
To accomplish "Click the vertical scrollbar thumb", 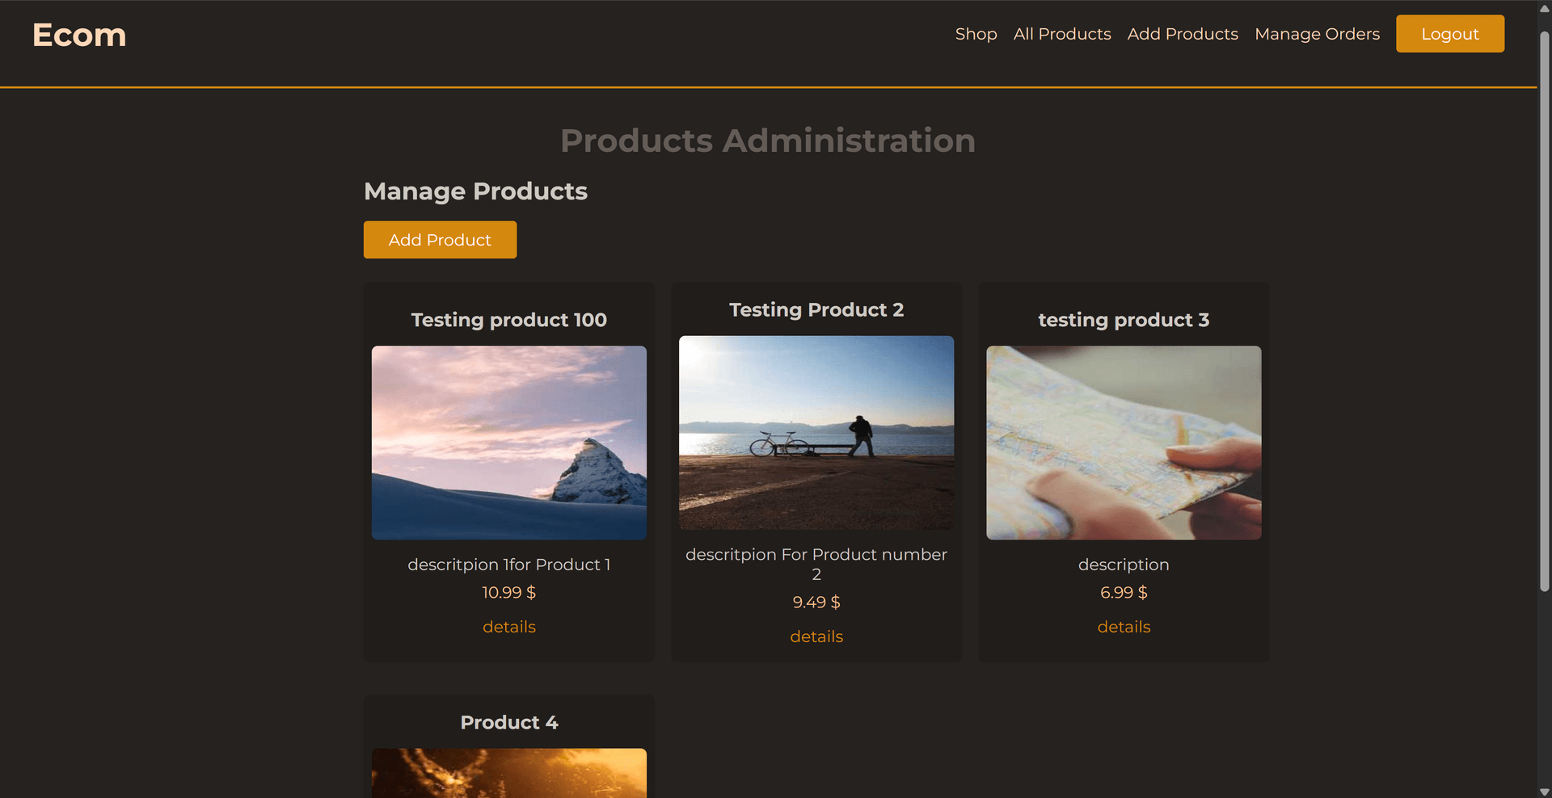I will pos(1544,311).
